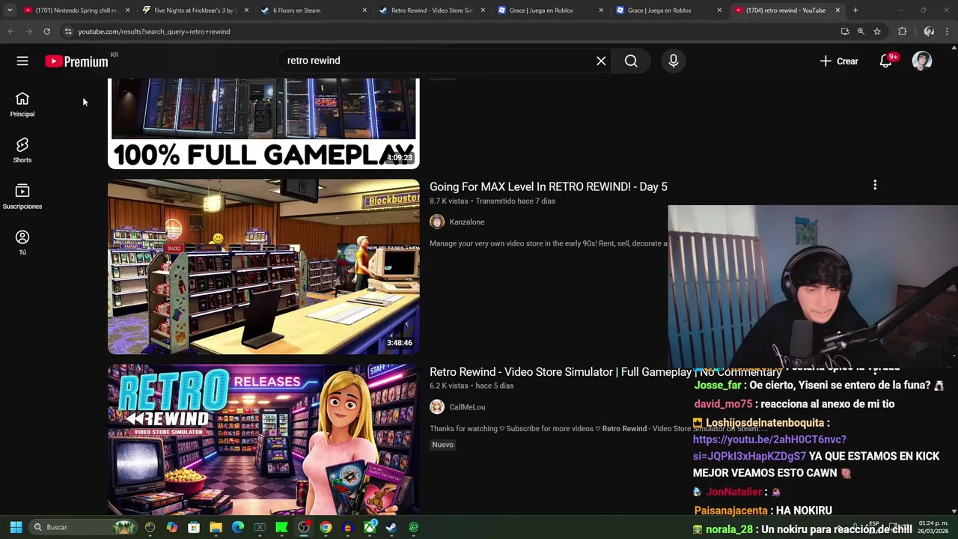Open YouTube notifications bell
Viewport: 958px width, 539px height.
coord(886,61)
